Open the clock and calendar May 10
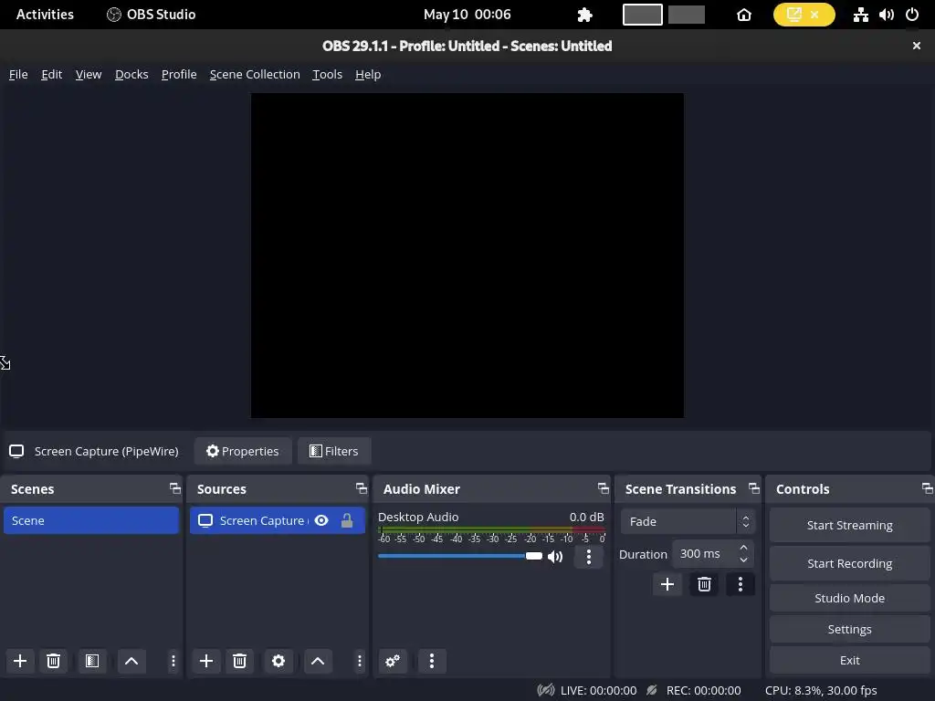 pos(467,15)
